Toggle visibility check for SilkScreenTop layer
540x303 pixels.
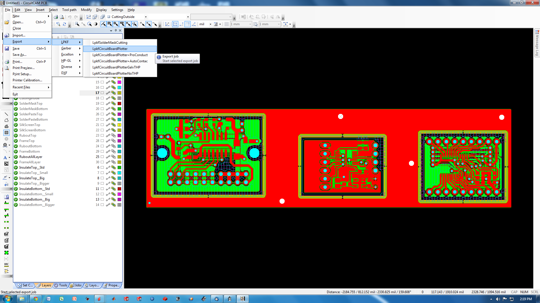16,125
